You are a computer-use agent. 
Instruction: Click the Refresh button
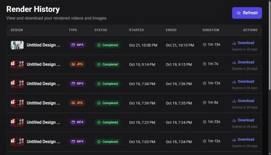247,13
